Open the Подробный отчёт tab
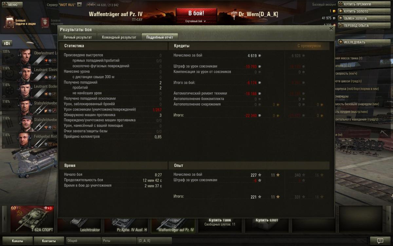Viewport: 393px width, 246px height. coord(159,37)
